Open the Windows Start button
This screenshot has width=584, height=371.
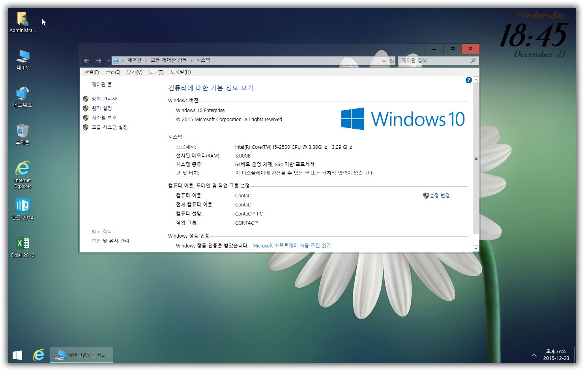tap(17, 355)
